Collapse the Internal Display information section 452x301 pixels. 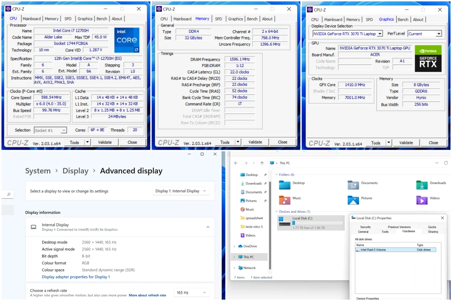click(208, 227)
